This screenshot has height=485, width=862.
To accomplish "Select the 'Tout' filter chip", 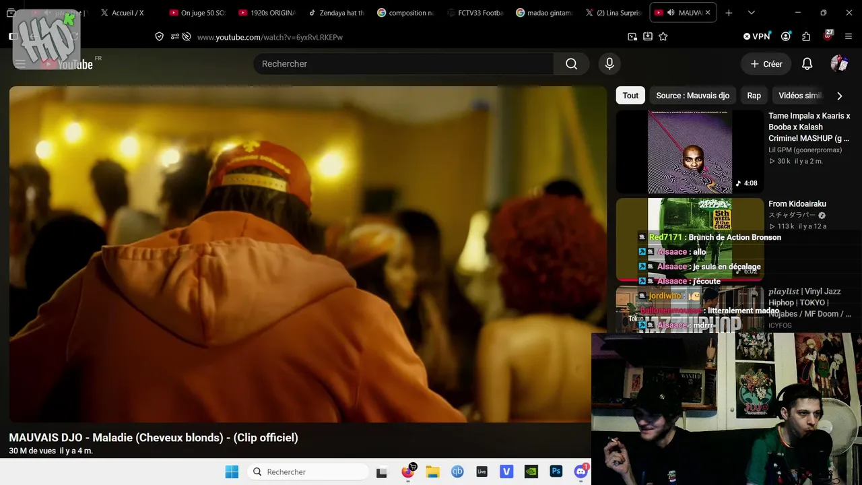I will tap(630, 96).
